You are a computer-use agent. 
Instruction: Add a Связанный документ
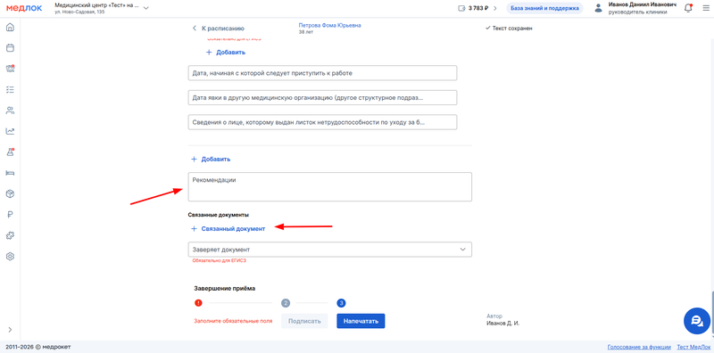[x=228, y=229]
